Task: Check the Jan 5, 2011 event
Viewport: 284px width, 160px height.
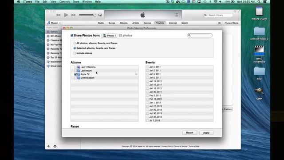Action: 147,78
